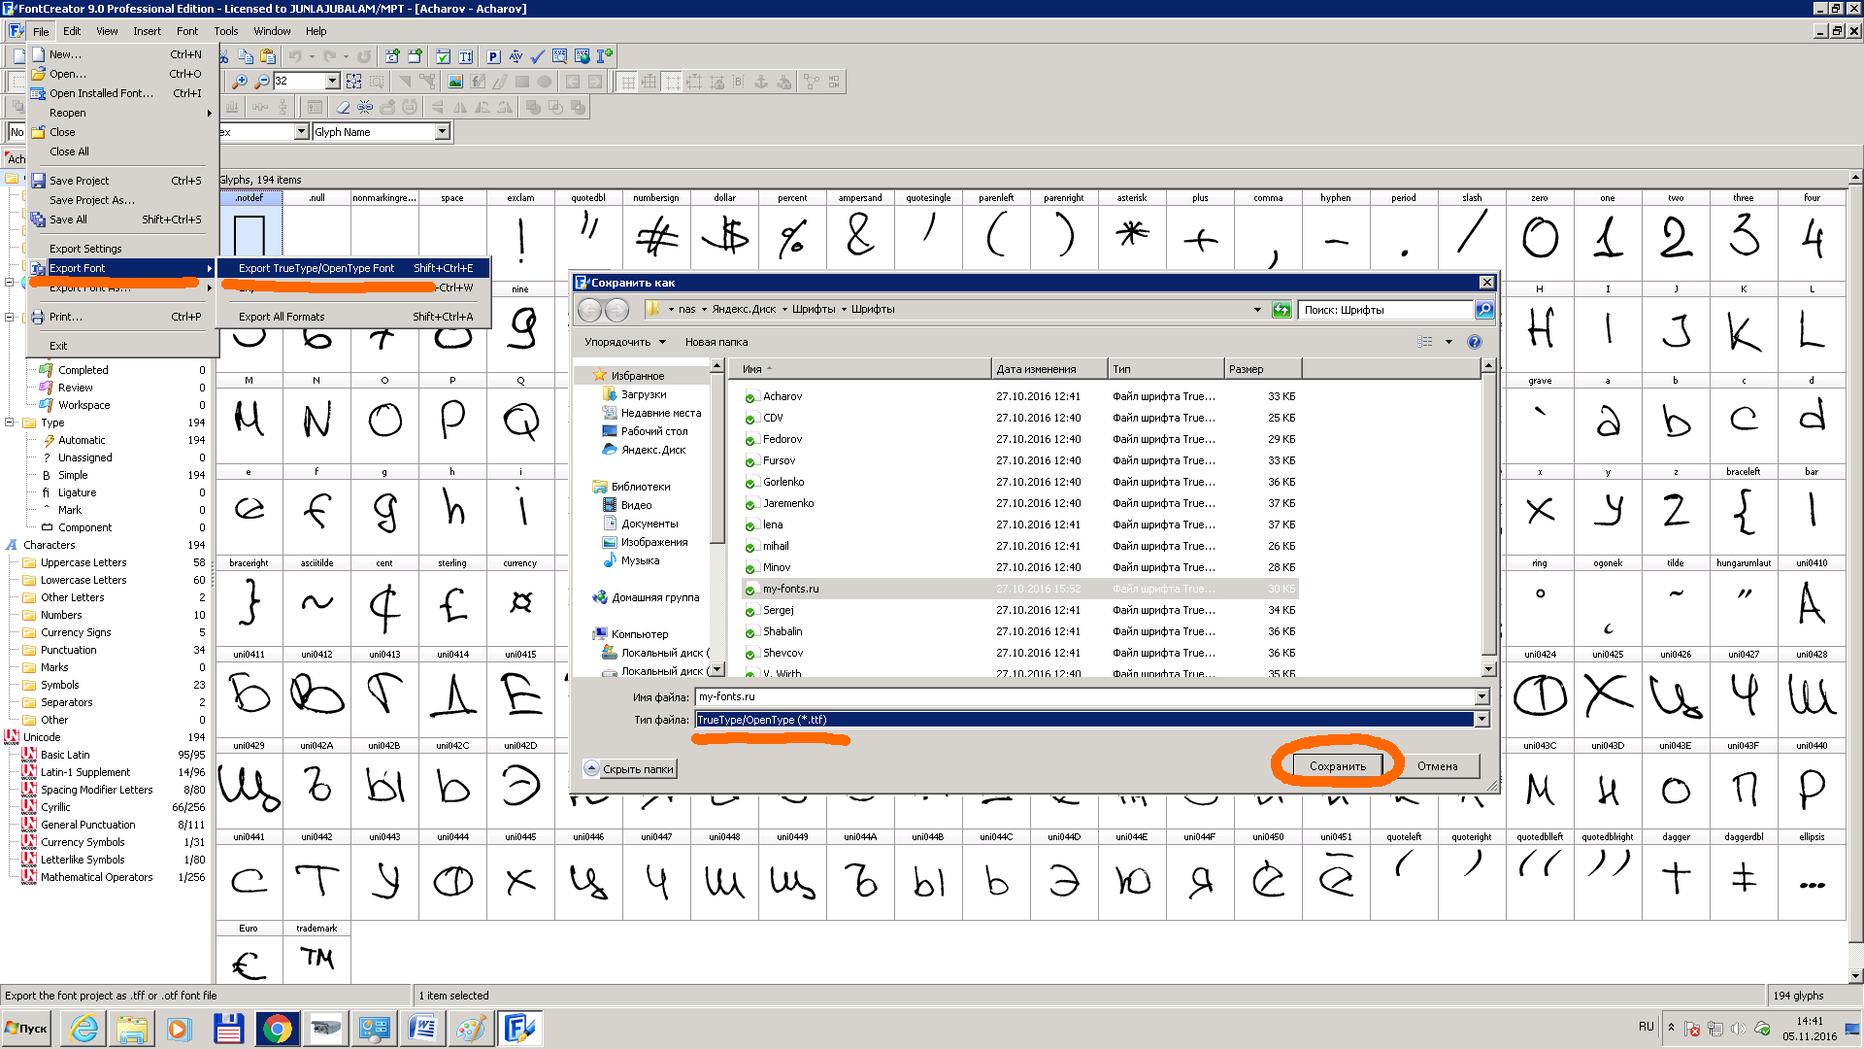This screenshot has width=1864, height=1049.
Task: Click the Paste icon in the toolbar
Action: click(268, 56)
